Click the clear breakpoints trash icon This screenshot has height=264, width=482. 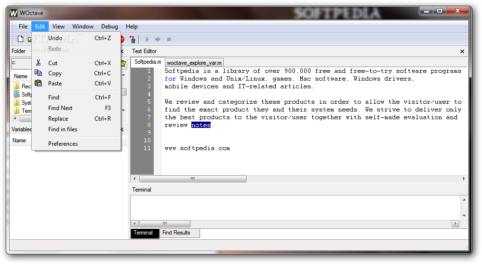(x=133, y=40)
